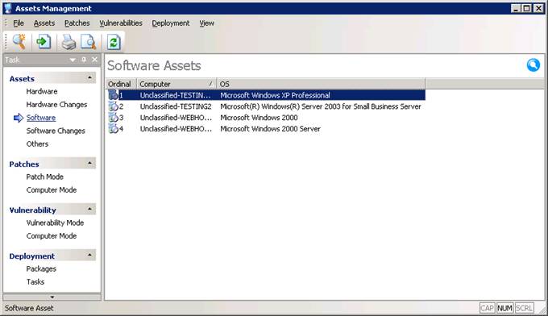
Task: Collapse the Vulnerability section
Action: pyautogui.click(x=89, y=209)
